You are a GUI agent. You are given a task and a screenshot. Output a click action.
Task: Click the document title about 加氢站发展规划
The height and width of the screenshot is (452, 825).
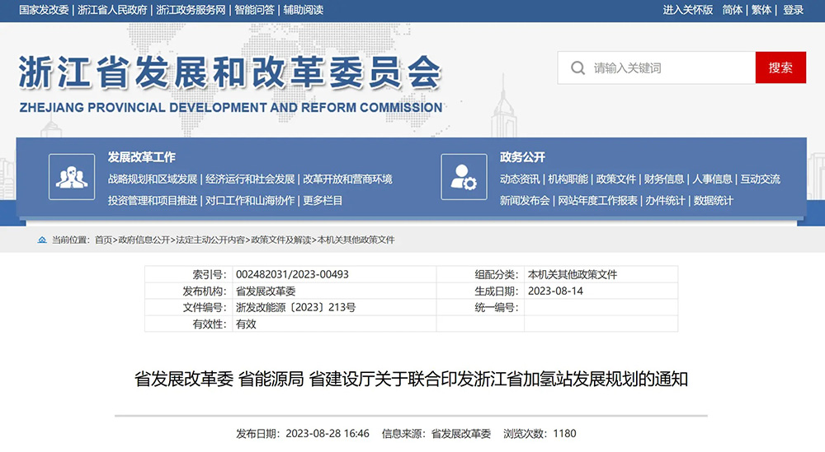[411, 379]
